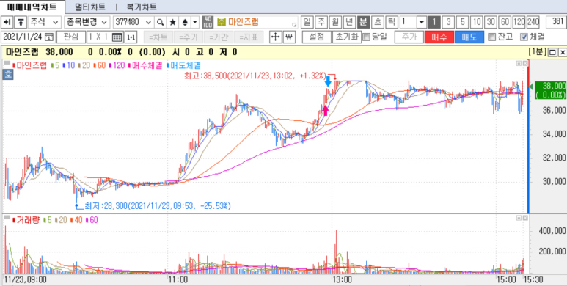Select the 월 monthly period toggle

point(335,22)
